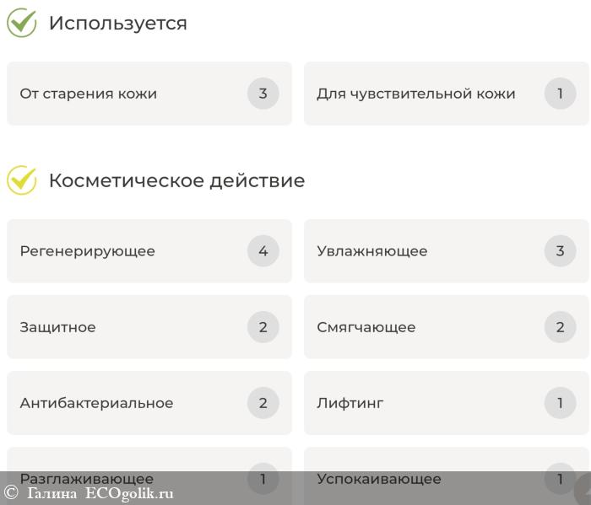Select the Антибактериальное action tile
The height and width of the screenshot is (505, 591).
[127, 403]
